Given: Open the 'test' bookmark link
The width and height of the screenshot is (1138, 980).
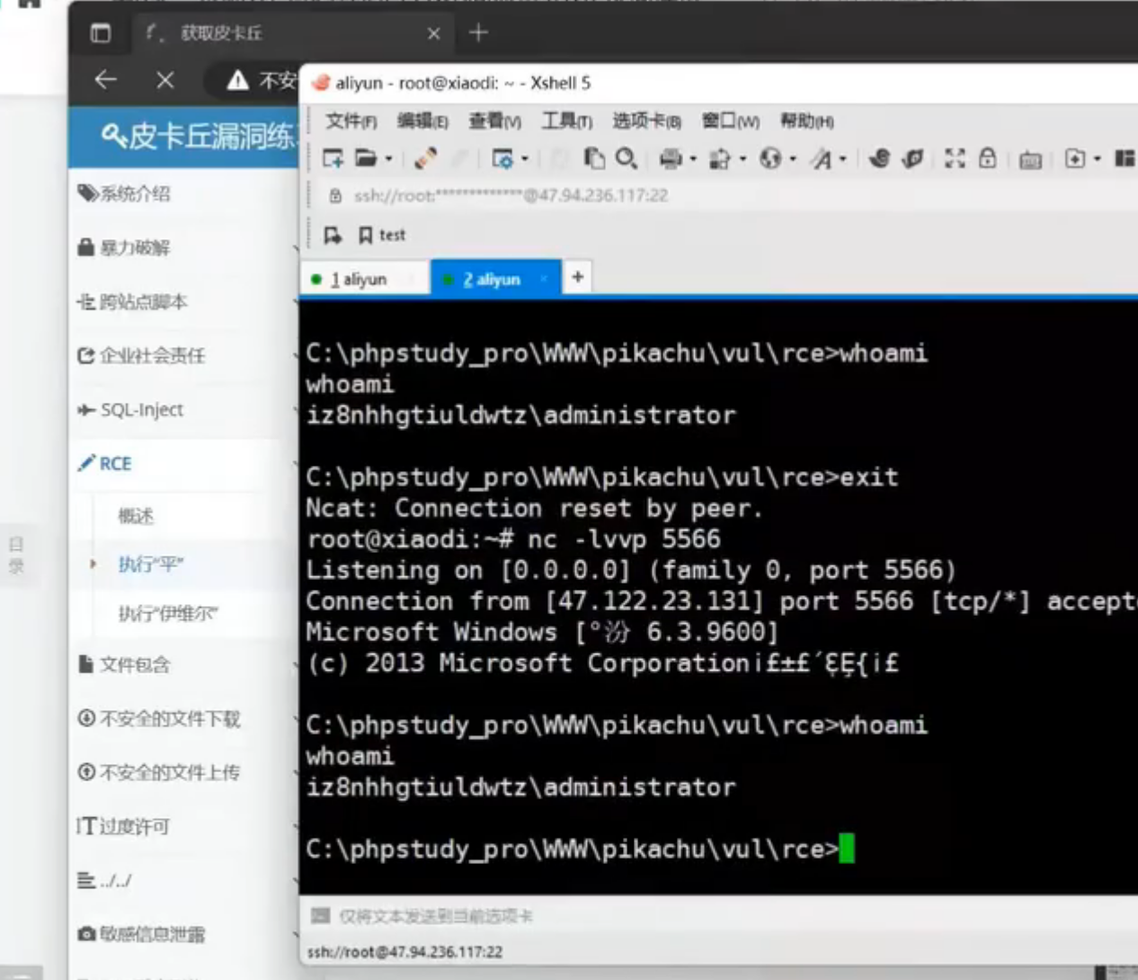Looking at the screenshot, I should tap(382, 235).
